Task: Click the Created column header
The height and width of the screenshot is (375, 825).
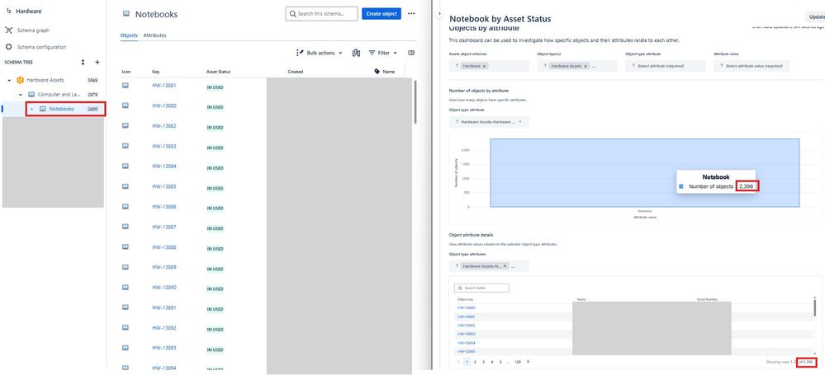Action: (295, 72)
